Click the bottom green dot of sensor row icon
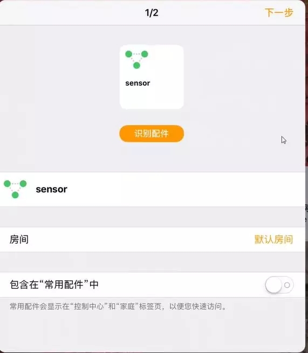The width and height of the screenshot is (308, 353). click(15, 195)
